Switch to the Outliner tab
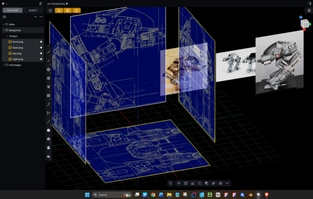313x199 pixels. pyautogui.click(x=12, y=10)
